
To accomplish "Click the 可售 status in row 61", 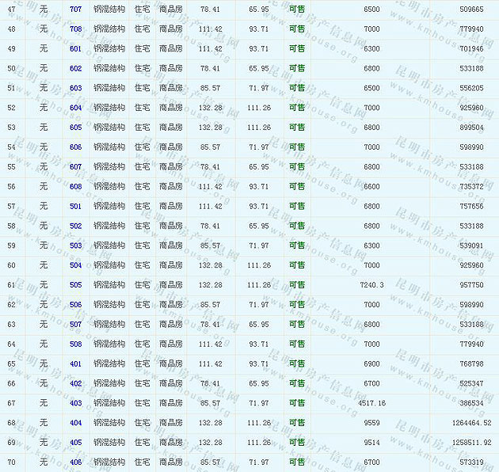I will 297,285.
